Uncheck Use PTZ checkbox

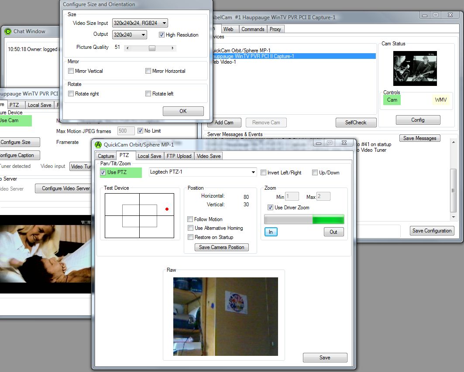click(103, 172)
